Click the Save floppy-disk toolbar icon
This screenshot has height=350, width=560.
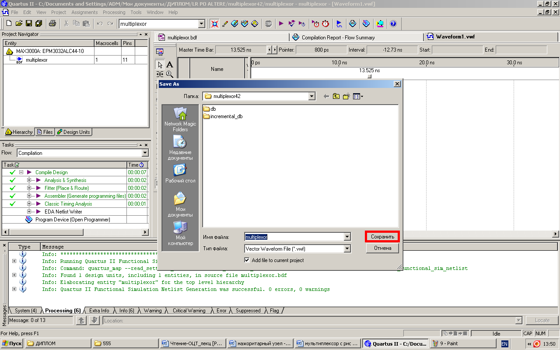29,23
